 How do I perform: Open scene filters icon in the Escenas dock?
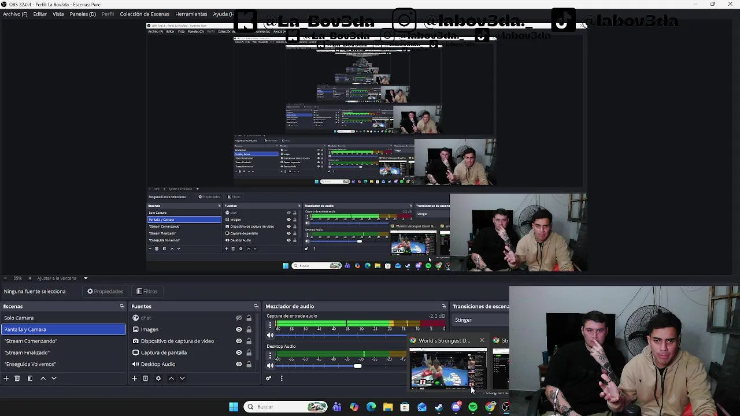pos(30,378)
